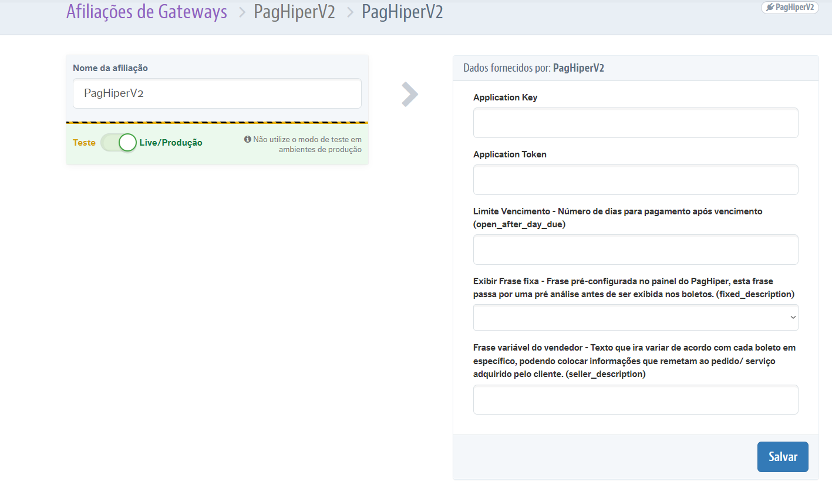Click the Nome da afiliação label
The height and width of the screenshot is (488, 832).
(x=110, y=68)
